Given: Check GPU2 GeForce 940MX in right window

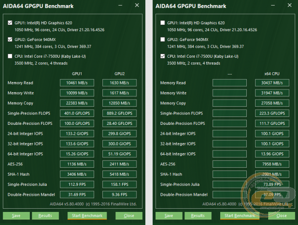Looking at the screenshot, I should click(x=163, y=40).
